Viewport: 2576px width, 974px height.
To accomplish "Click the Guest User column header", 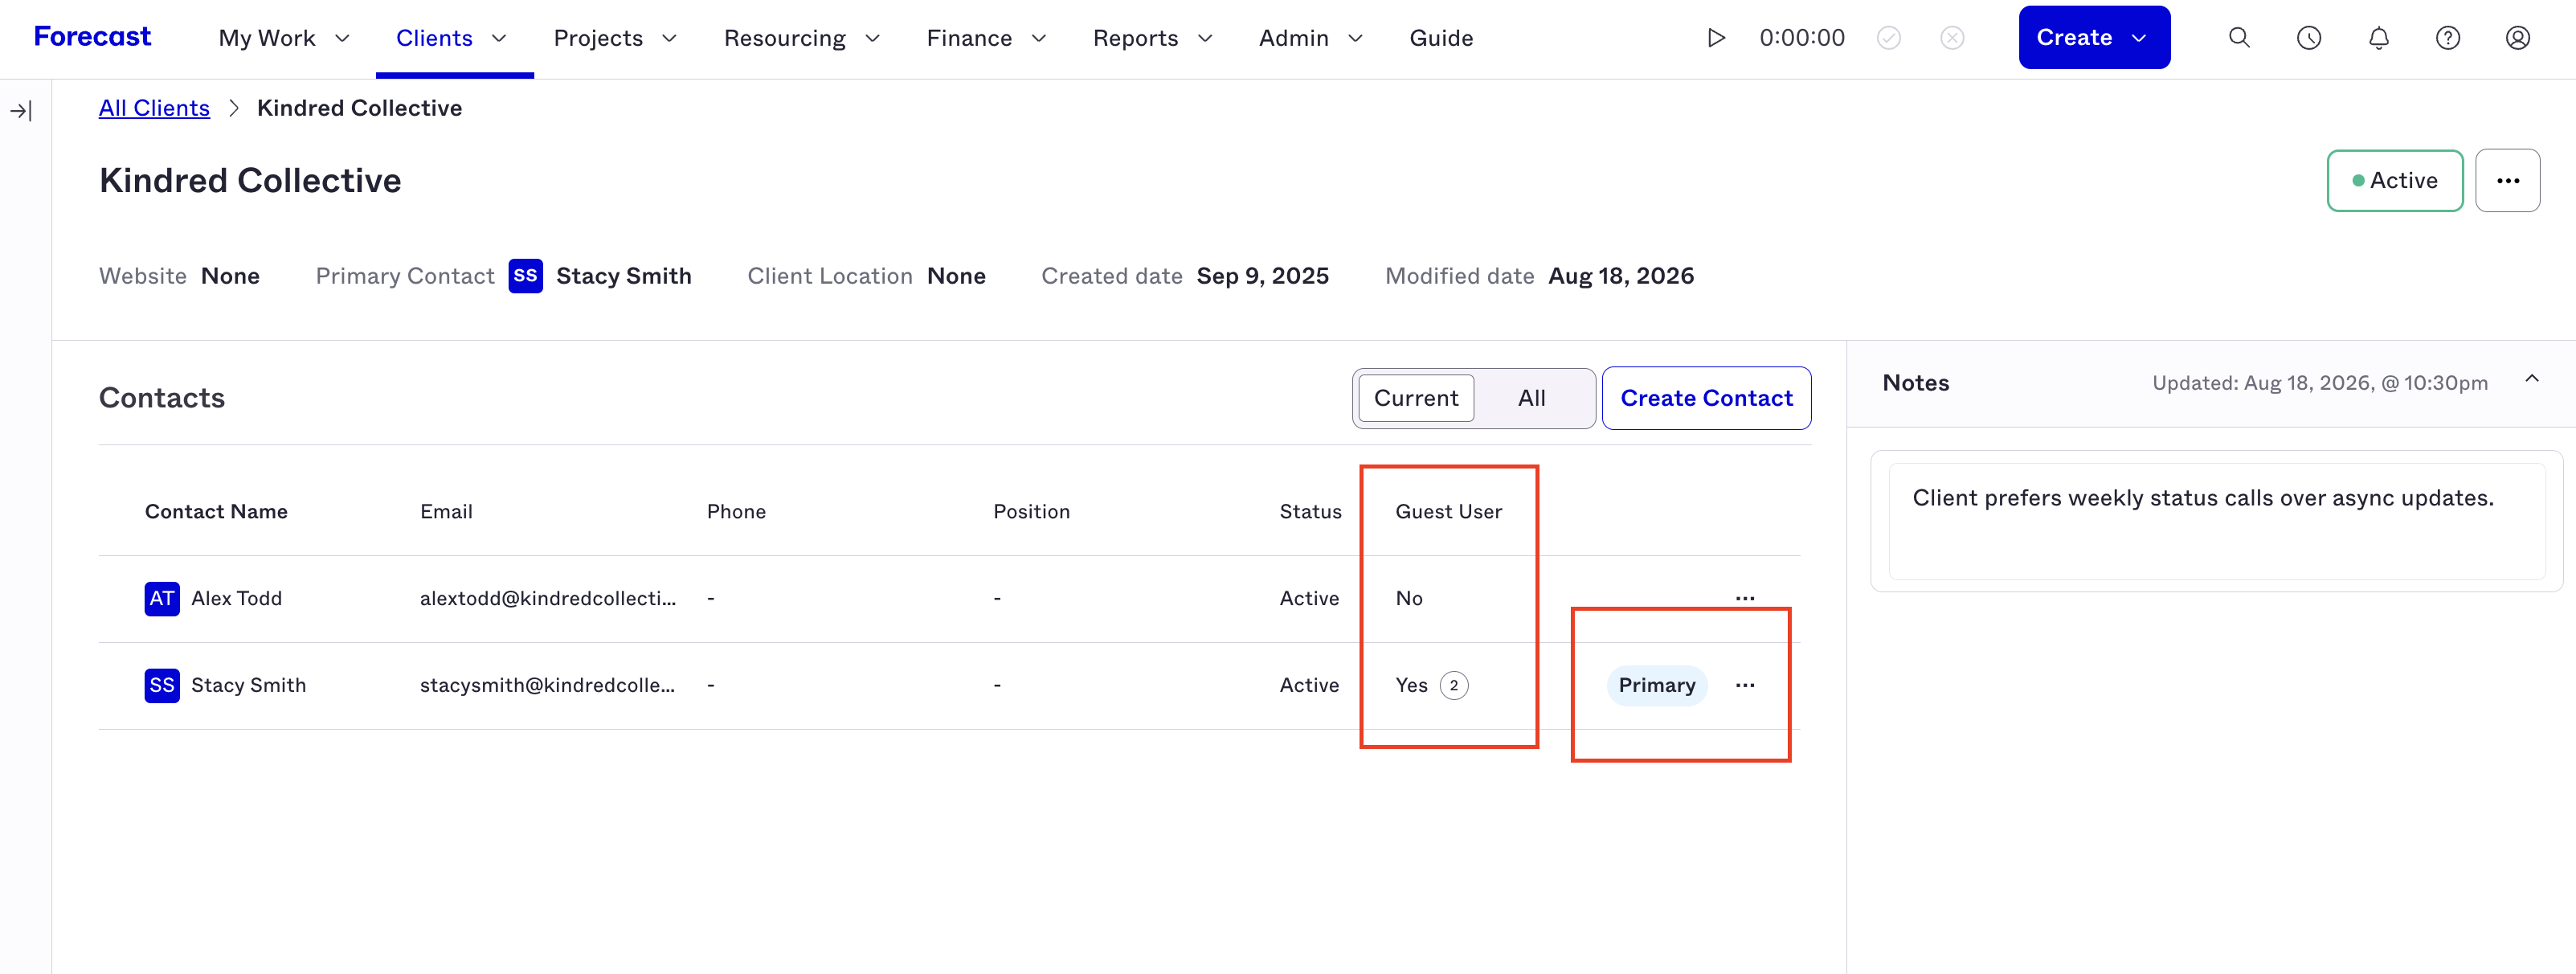I will 1448,511.
